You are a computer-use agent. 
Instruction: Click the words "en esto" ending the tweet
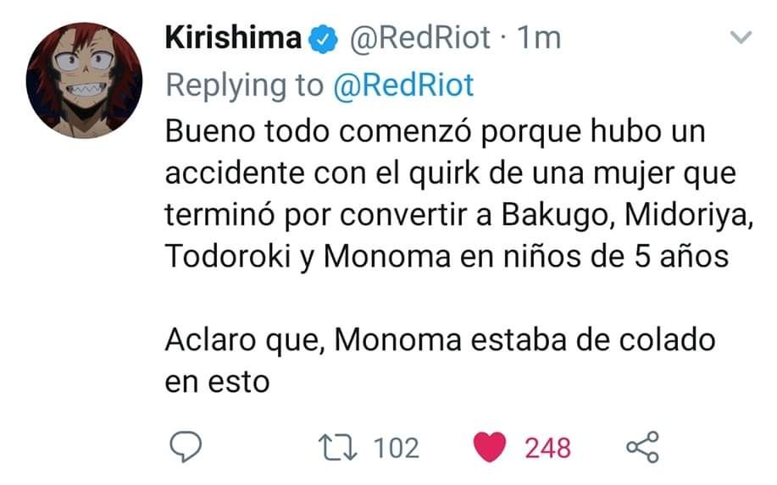[x=217, y=383]
